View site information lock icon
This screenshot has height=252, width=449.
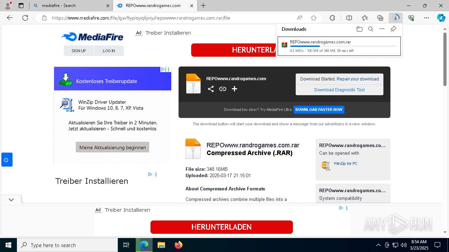pos(44,18)
